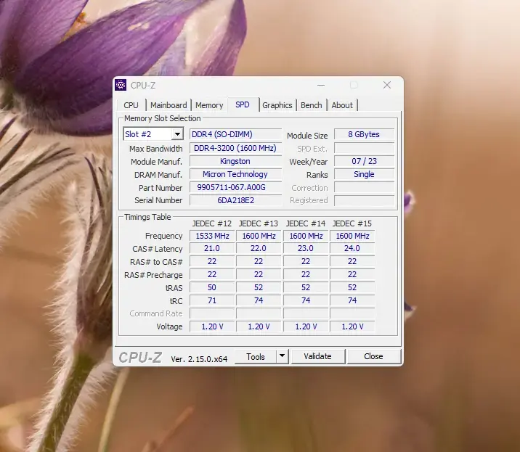
Task: Click the tRC value 71
Action: [x=212, y=300]
